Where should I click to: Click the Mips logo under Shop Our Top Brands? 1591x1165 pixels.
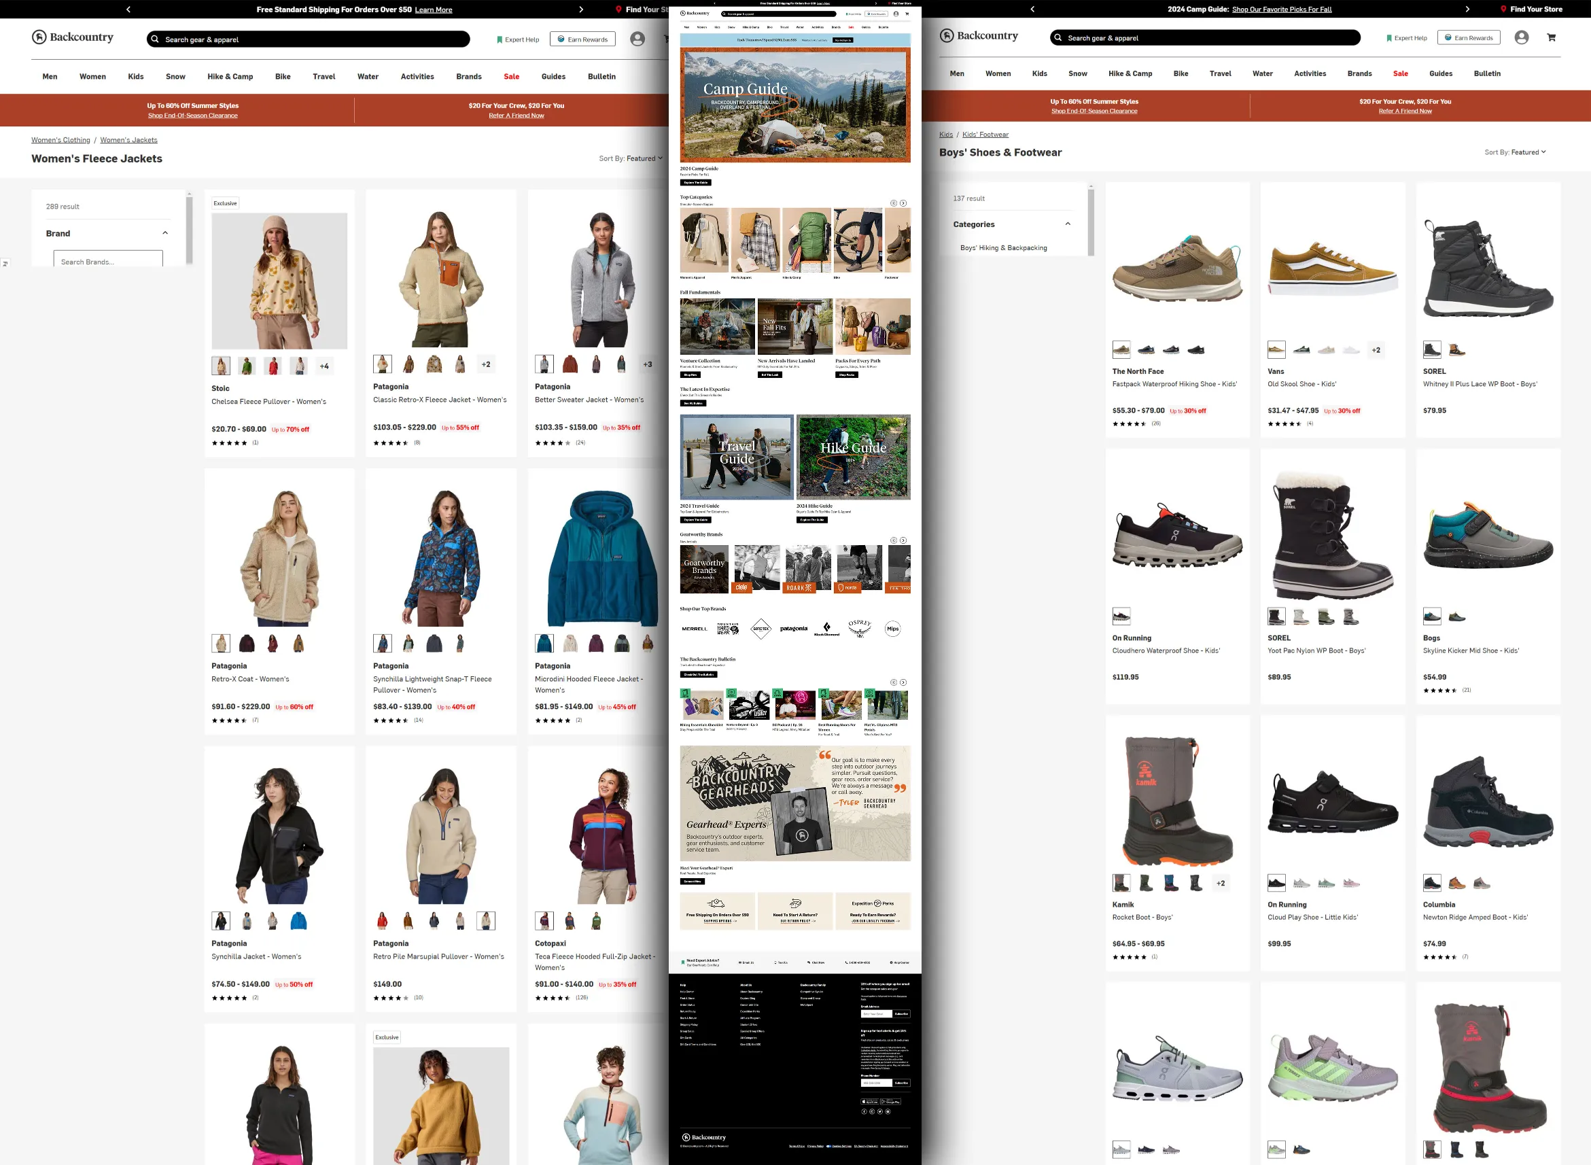[x=892, y=628]
